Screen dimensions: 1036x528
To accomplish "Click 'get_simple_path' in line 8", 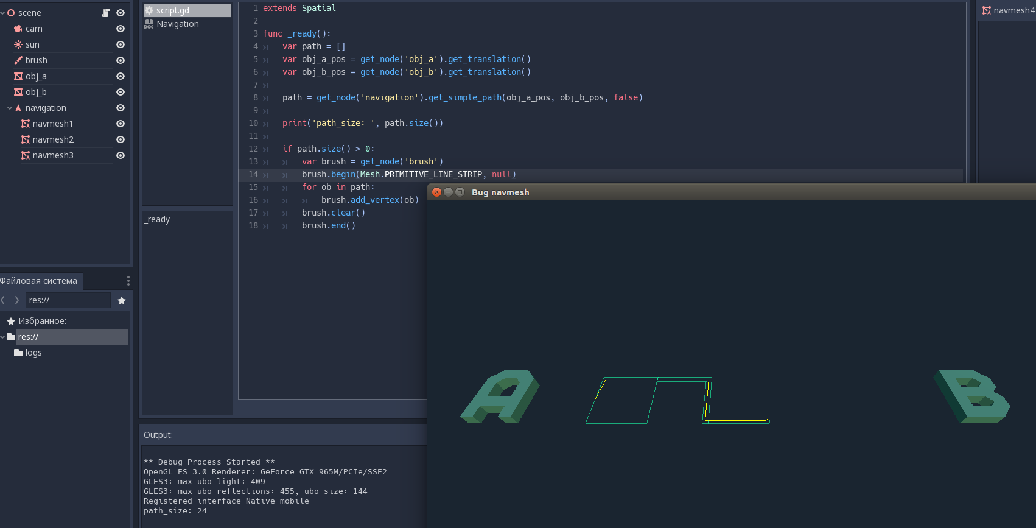I will (x=465, y=97).
